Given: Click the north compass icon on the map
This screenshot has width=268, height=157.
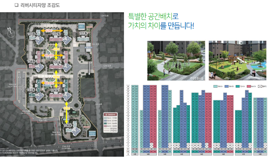Looking at the screenshot, I should coord(11,32).
